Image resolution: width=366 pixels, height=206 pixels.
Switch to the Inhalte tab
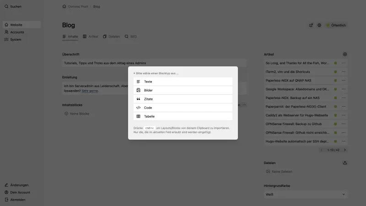pyautogui.click(x=70, y=37)
